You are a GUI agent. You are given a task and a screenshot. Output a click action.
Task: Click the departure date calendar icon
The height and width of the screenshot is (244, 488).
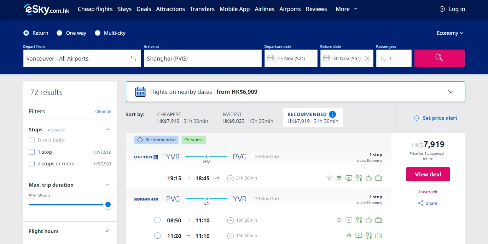[x=271, y=58]
